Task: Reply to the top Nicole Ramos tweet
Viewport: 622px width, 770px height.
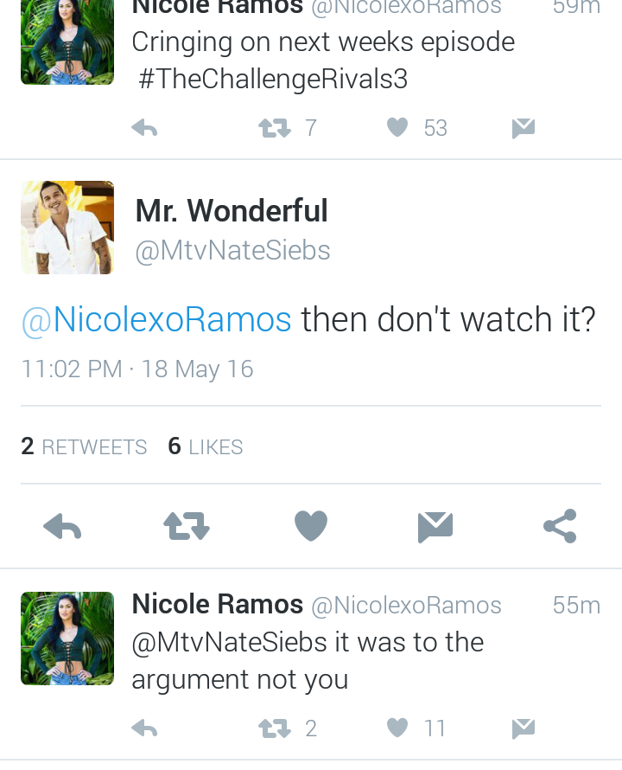Action: pos(145,128)
